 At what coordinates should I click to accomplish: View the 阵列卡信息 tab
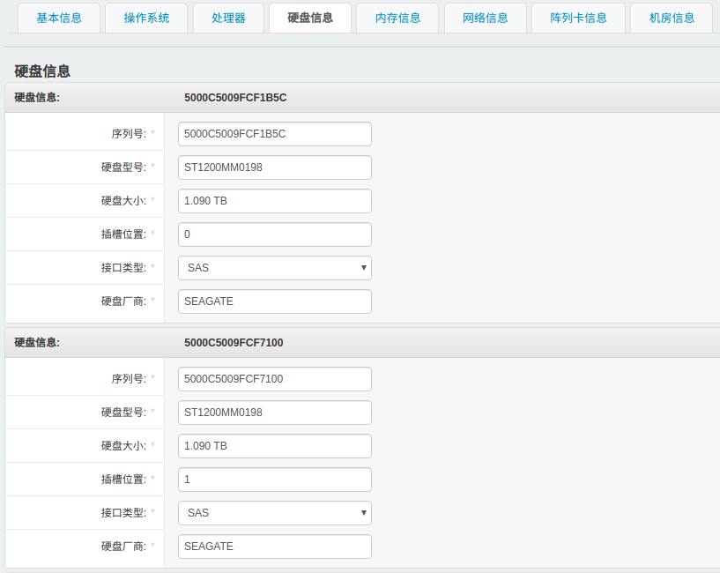click(577, 18)
